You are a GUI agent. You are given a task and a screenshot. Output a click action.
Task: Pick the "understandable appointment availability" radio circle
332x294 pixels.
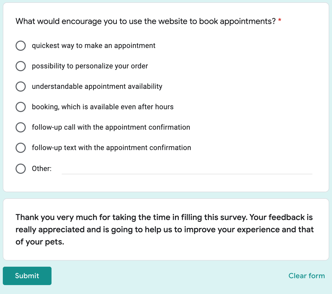tap(21, 87)
